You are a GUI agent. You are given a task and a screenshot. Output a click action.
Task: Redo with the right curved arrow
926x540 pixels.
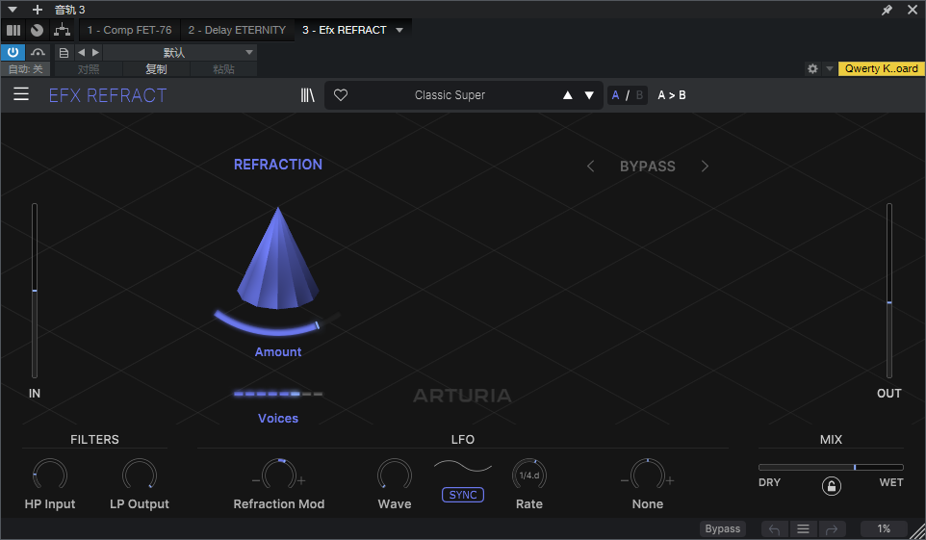832,529
